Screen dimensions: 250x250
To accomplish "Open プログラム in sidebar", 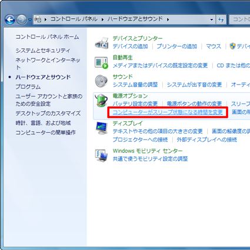I will (28, 86).
